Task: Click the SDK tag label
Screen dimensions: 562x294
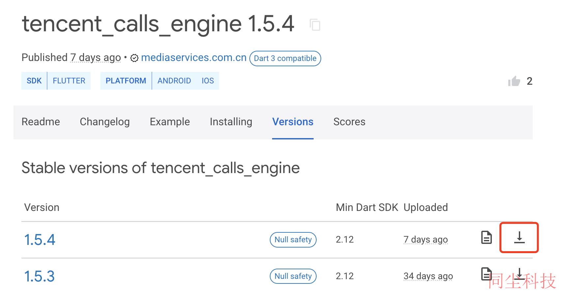Action: click(34, 81)
